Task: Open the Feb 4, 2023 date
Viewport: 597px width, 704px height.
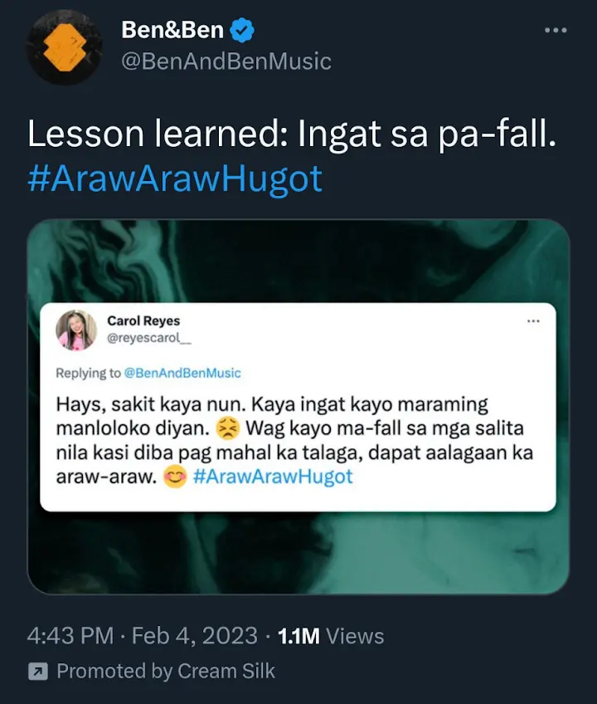Action: click(x=195, y=636)
